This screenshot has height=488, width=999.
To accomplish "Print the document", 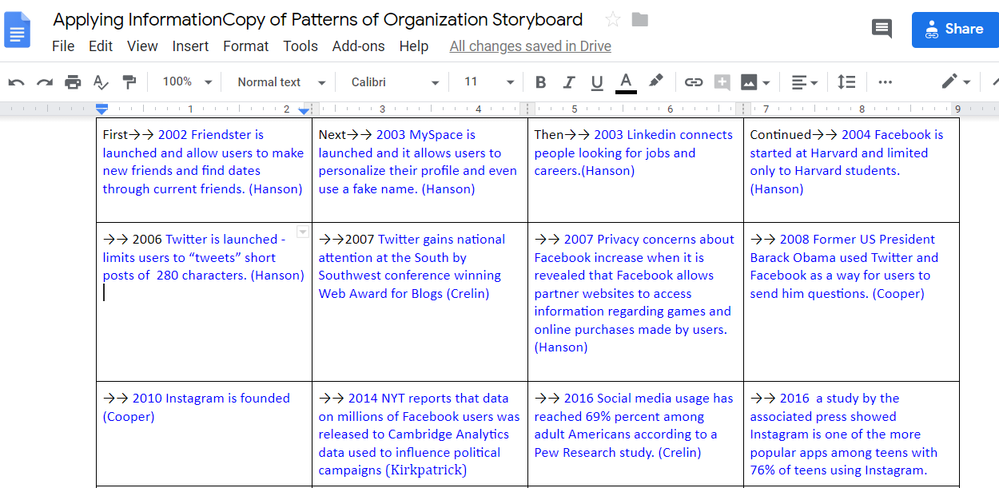I will pos(73,81).
